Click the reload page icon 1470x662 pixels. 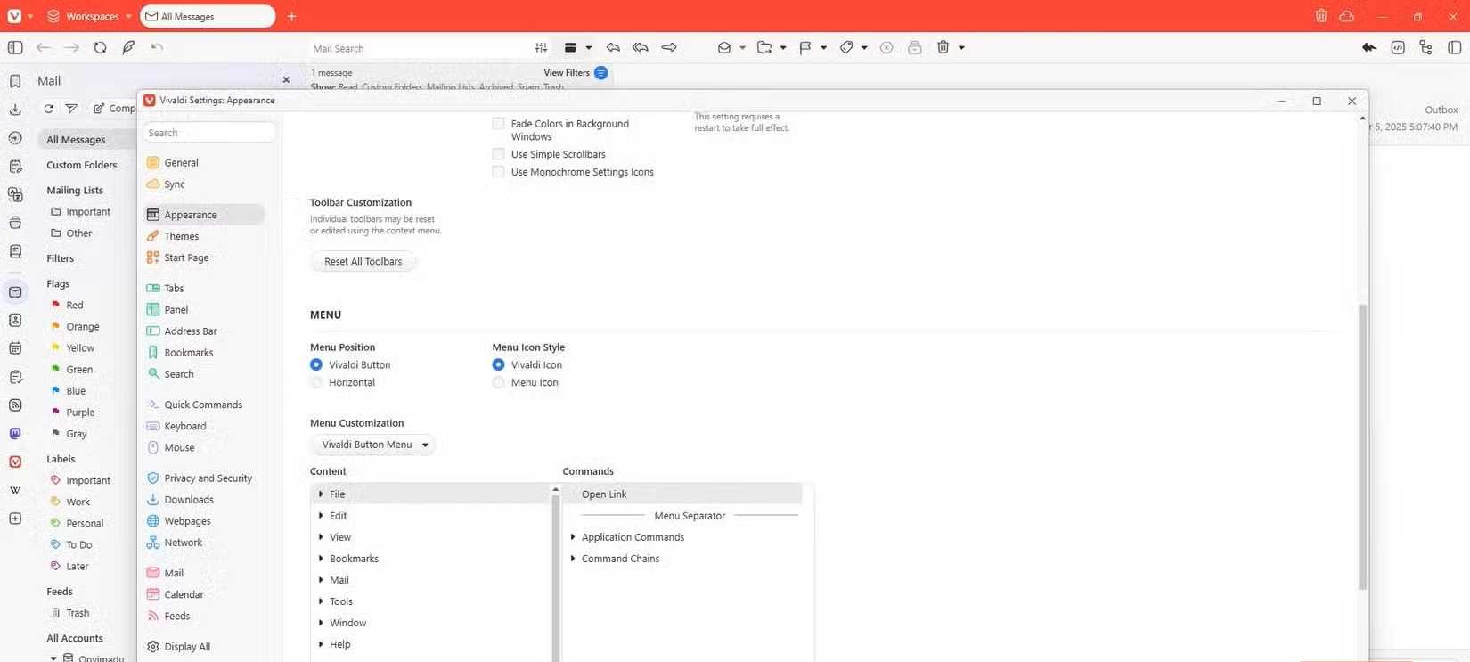pyautogui.click(x=100, y=48)
